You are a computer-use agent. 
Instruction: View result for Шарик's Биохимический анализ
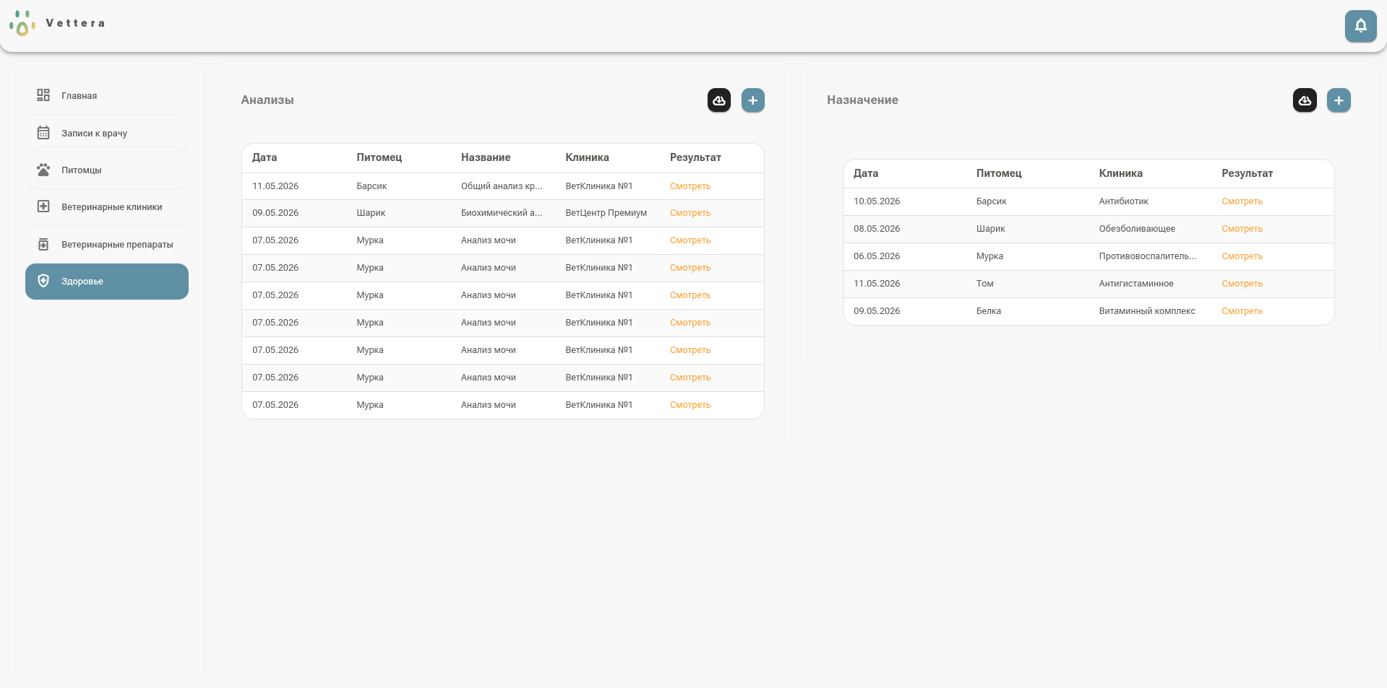690,213
